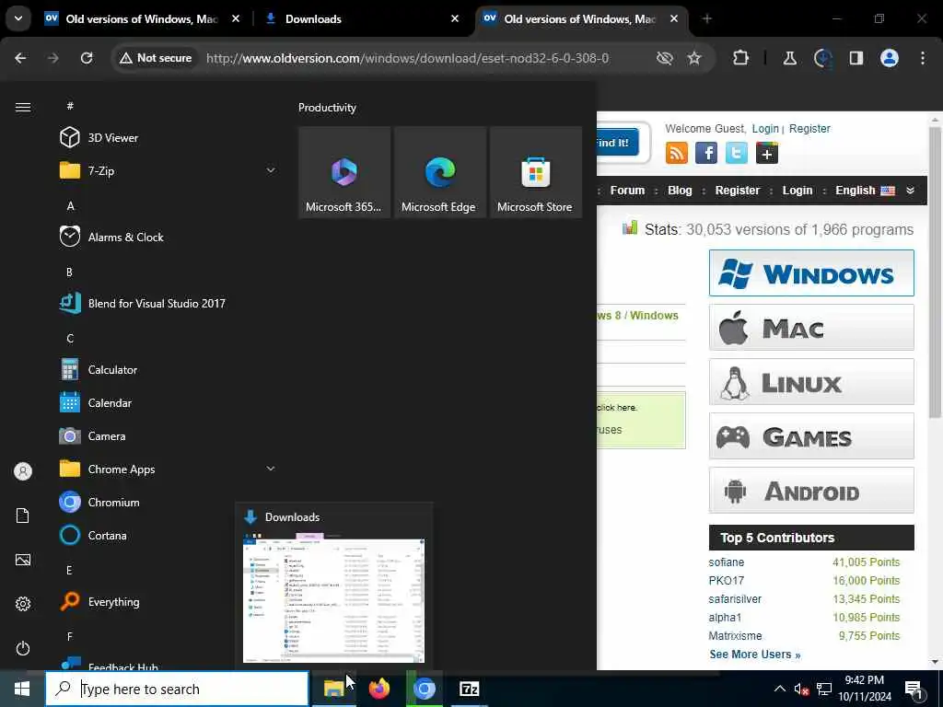Open the site's RSS feed icon
Image resolution: width=943 pixels, height=707 pixels.
677,153
